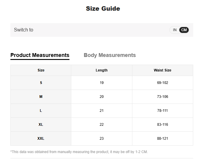Click the Size column header
This screenshot has height=159, width=203.
41,70
